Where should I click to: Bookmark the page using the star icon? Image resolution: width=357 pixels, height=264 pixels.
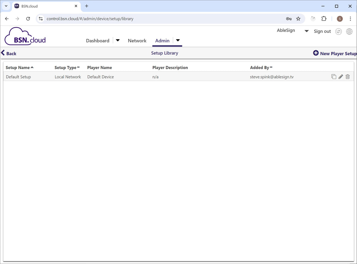pos(298,18)
